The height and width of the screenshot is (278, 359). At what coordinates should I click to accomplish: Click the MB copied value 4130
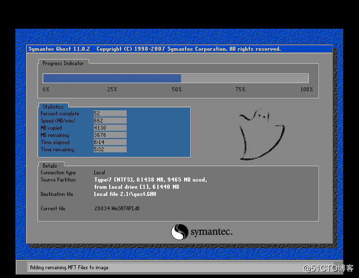[110, 128]
